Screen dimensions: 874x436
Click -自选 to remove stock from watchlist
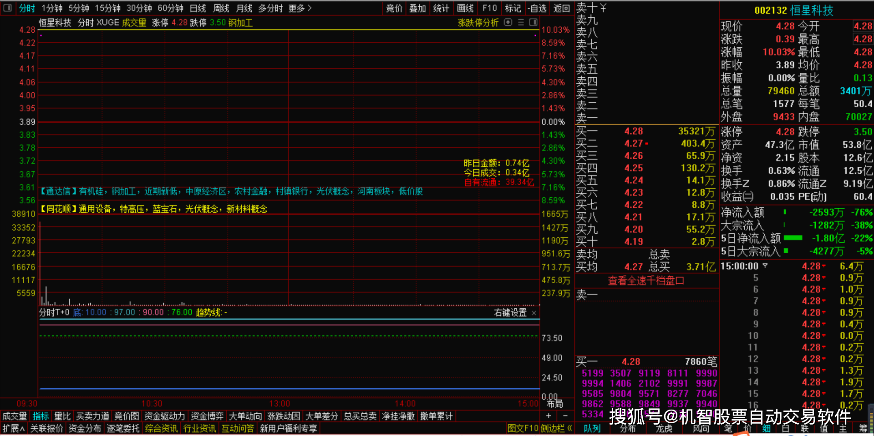click(x=537, y=8)
